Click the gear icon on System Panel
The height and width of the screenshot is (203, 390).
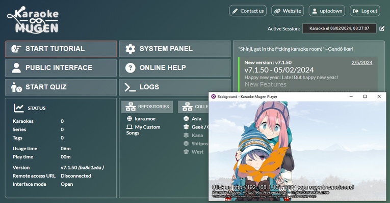click(x=130, y=49)
